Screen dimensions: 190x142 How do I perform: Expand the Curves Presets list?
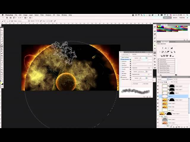[x=159, y=62]
